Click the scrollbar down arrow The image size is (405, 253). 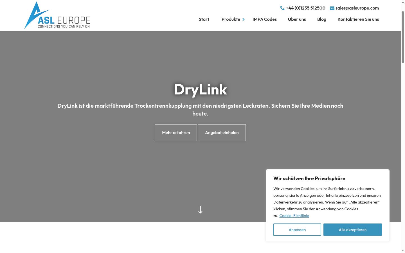(x=403, y=250)
